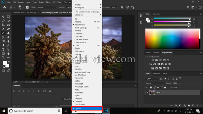Image resolution: width=203 pixels, height=114 pixels.
Task: Select the Crop tool
Action: point(3,25)
